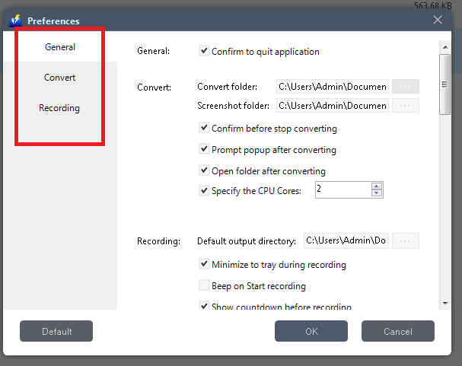462x366 pixels.
Task: Open the General preferences tab
Action: 60,47
